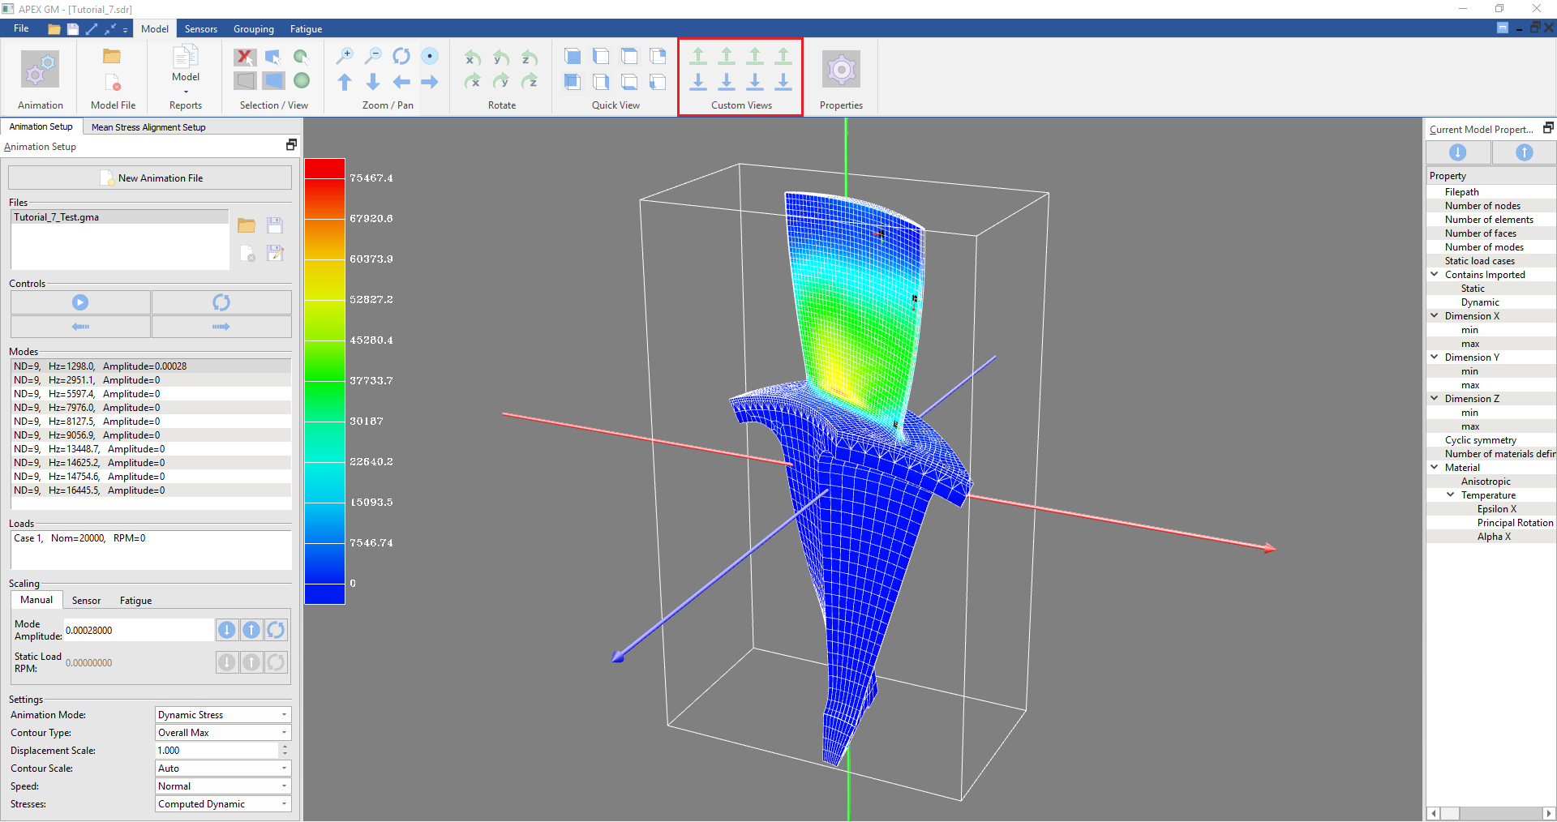Open the Mean Stress Alignment Setup tab

click(148, 127)
